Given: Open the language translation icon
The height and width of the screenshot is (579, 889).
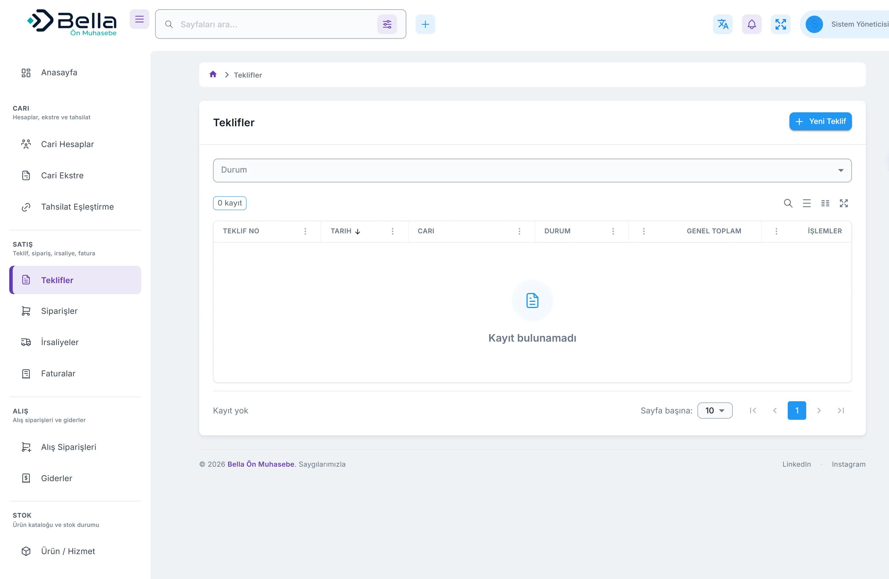Looking at the screenshot, I should pyautogui.click(x=723, y=24).
